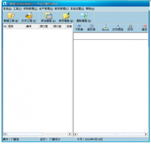Open the 采购管理 menu
Image resolution: width=151 pixels, height=144 pixels.
(x=30, y=9)
